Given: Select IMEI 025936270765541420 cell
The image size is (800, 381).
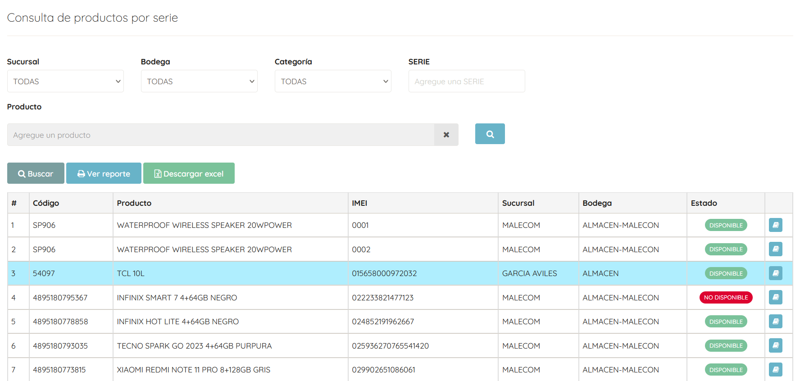Looking at the screenshot, I should coord(423,346).
